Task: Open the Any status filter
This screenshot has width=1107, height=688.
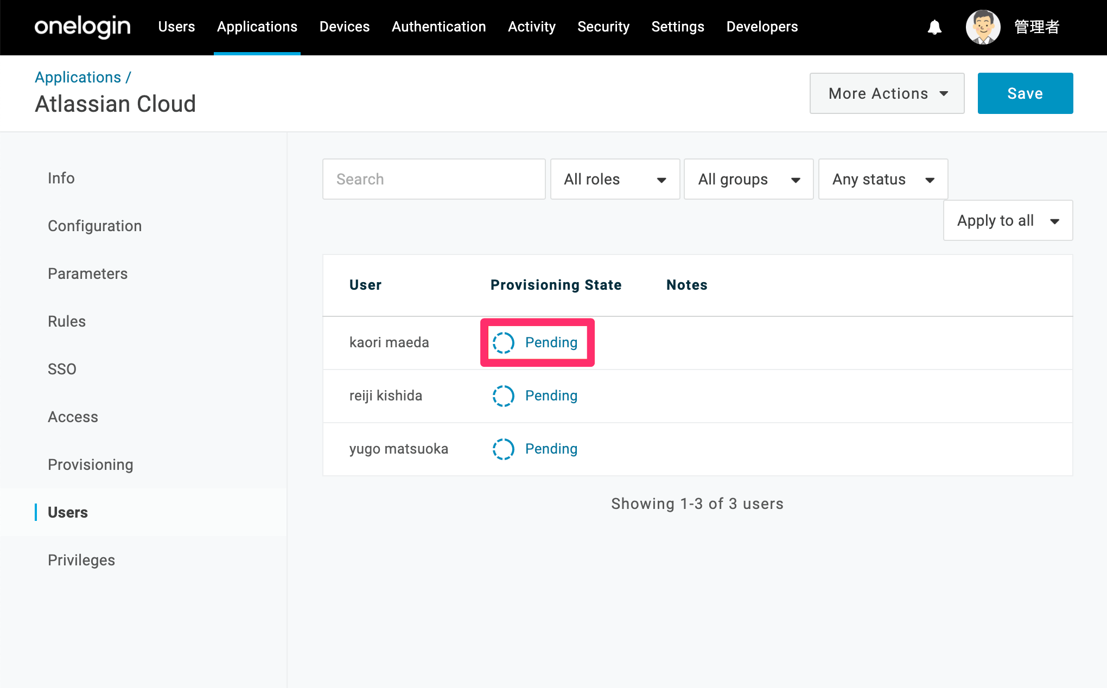Action: (x=883, y=179)
